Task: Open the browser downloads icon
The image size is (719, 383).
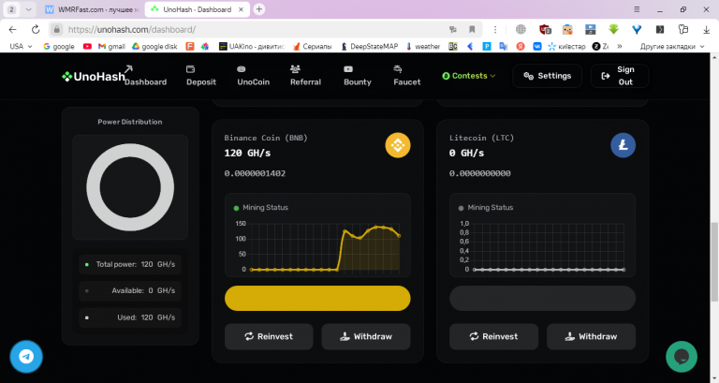Action: click(x=707, y=29)
